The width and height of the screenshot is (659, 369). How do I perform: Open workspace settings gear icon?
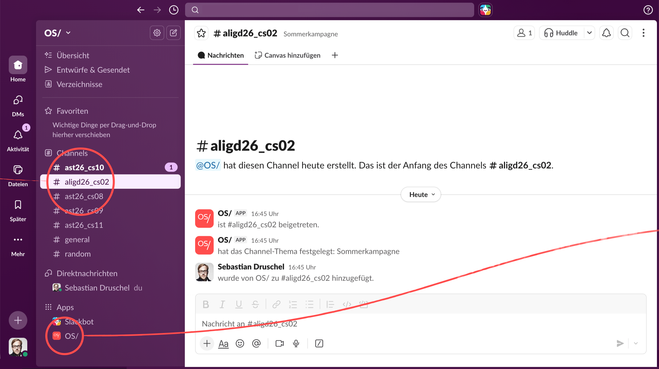[157, 33]
